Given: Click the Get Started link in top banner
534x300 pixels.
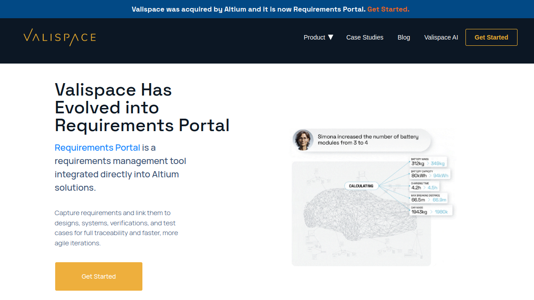Looking at the screenshot, I should [x=388, y=9].
